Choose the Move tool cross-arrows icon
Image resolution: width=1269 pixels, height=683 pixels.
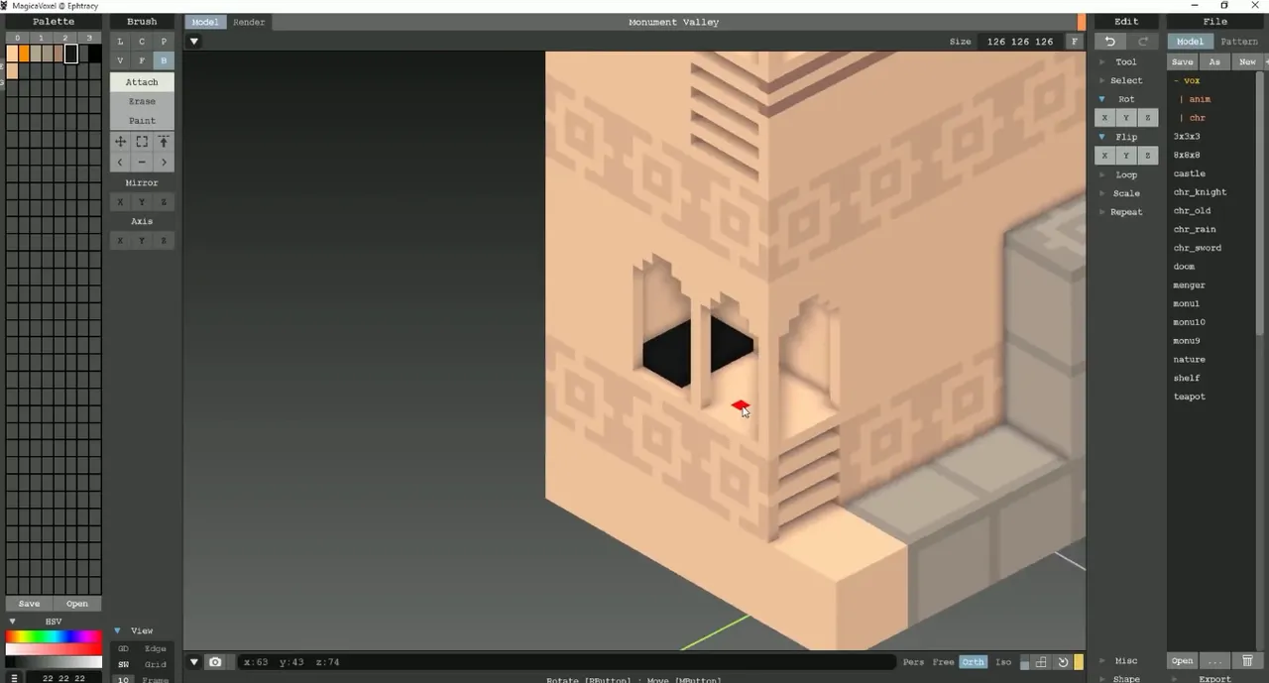pos(120,142)
